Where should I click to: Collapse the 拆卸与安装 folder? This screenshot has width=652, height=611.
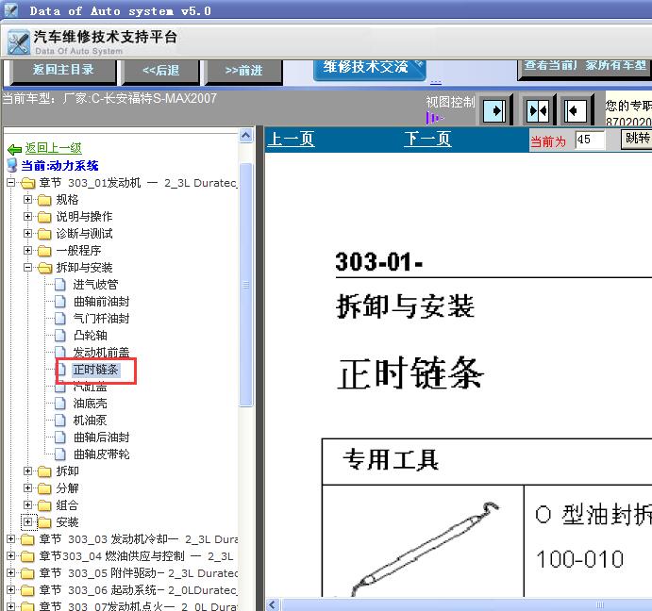pyautogui.click(x=28, y=267)
